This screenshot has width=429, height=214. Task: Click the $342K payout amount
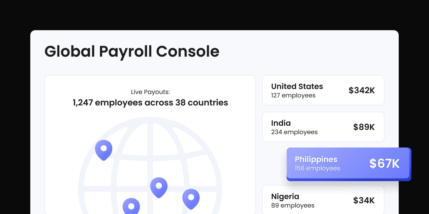tap(361, 91)
